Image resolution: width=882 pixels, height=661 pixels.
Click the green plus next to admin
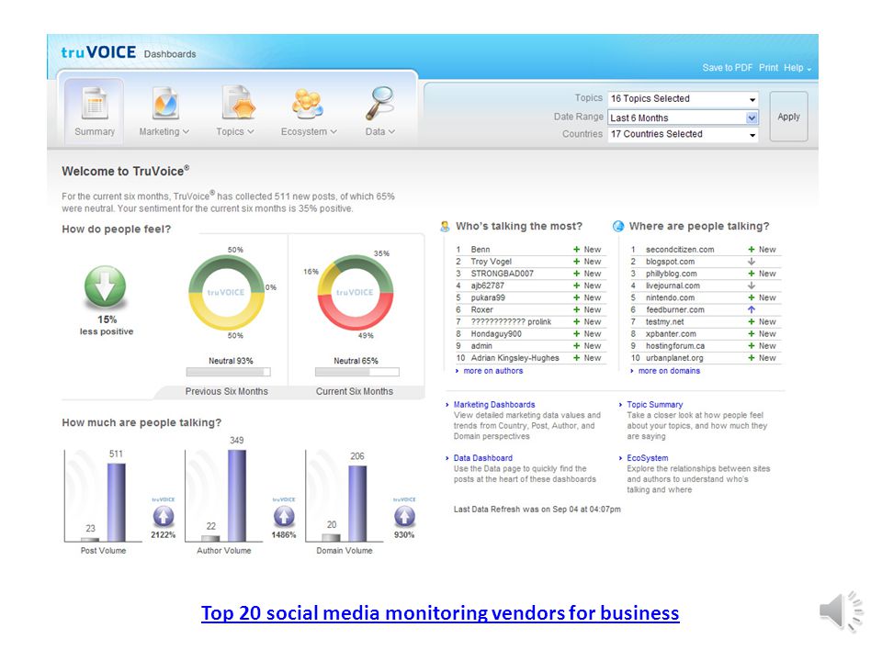pyautogui.click(x=577, y=346)
